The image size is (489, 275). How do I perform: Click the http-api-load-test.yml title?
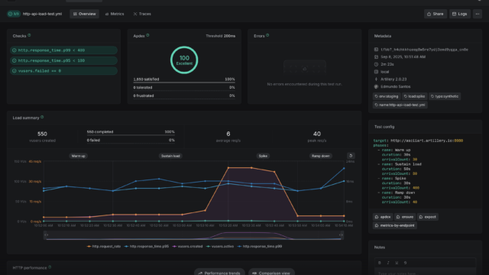click(42, 14)
